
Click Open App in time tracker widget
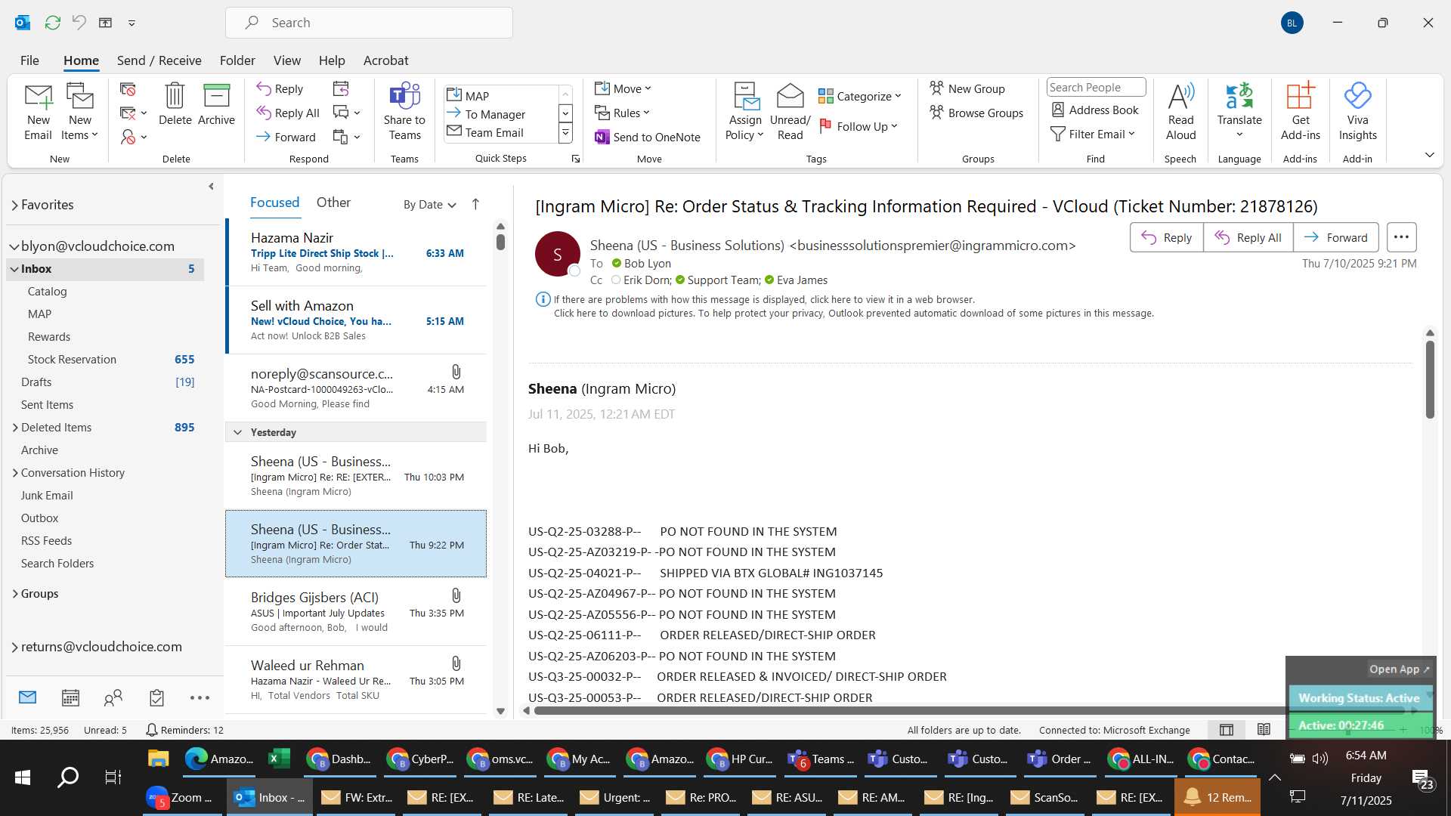pos(1399,669)
